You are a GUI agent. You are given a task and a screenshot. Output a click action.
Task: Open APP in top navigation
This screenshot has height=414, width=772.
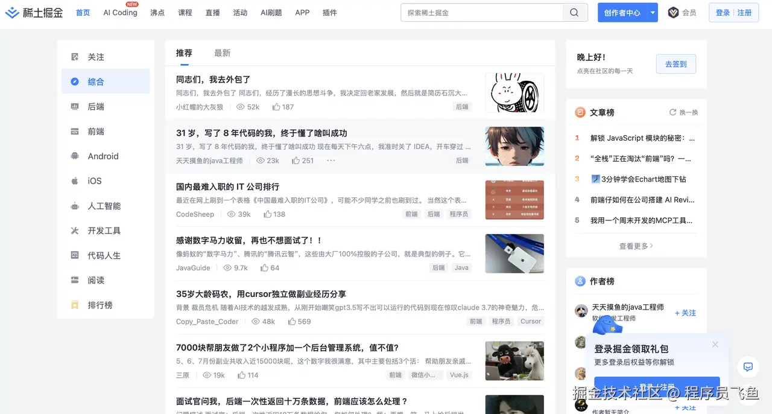point(302,13)
